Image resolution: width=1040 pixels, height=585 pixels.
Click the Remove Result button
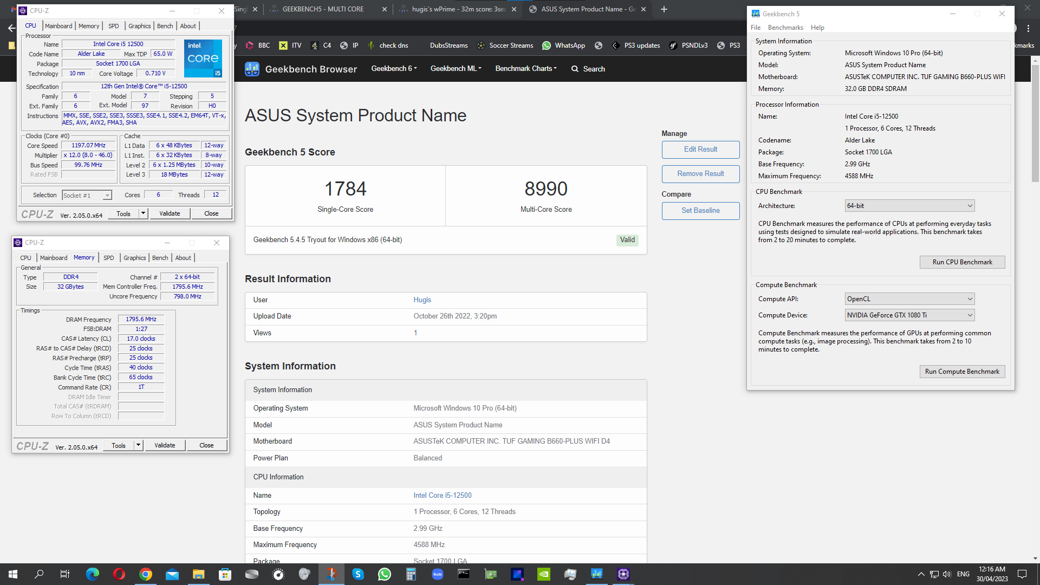point(700,174)
